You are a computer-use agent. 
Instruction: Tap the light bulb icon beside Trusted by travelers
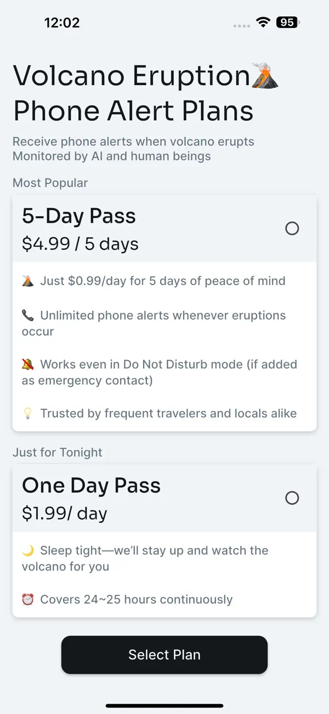point(28,414)
